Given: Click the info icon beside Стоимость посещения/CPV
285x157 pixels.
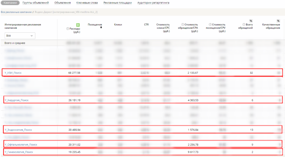Looking at the screenshot, I should point(210,24).
